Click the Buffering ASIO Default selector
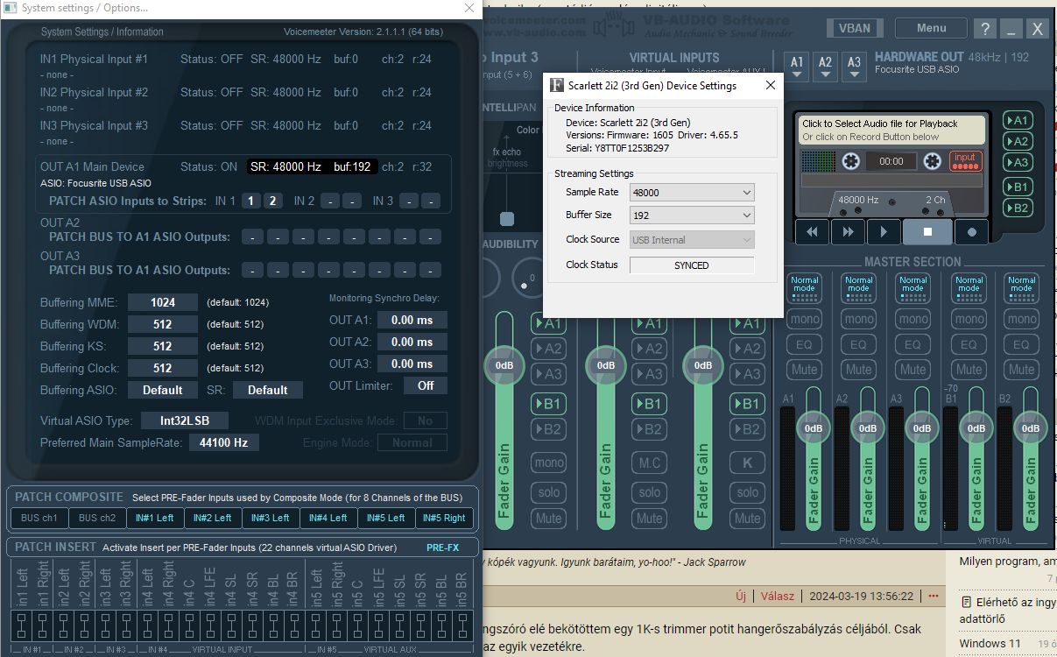The height and width of the screenshot is (657, 1057). tap(163, 390)
